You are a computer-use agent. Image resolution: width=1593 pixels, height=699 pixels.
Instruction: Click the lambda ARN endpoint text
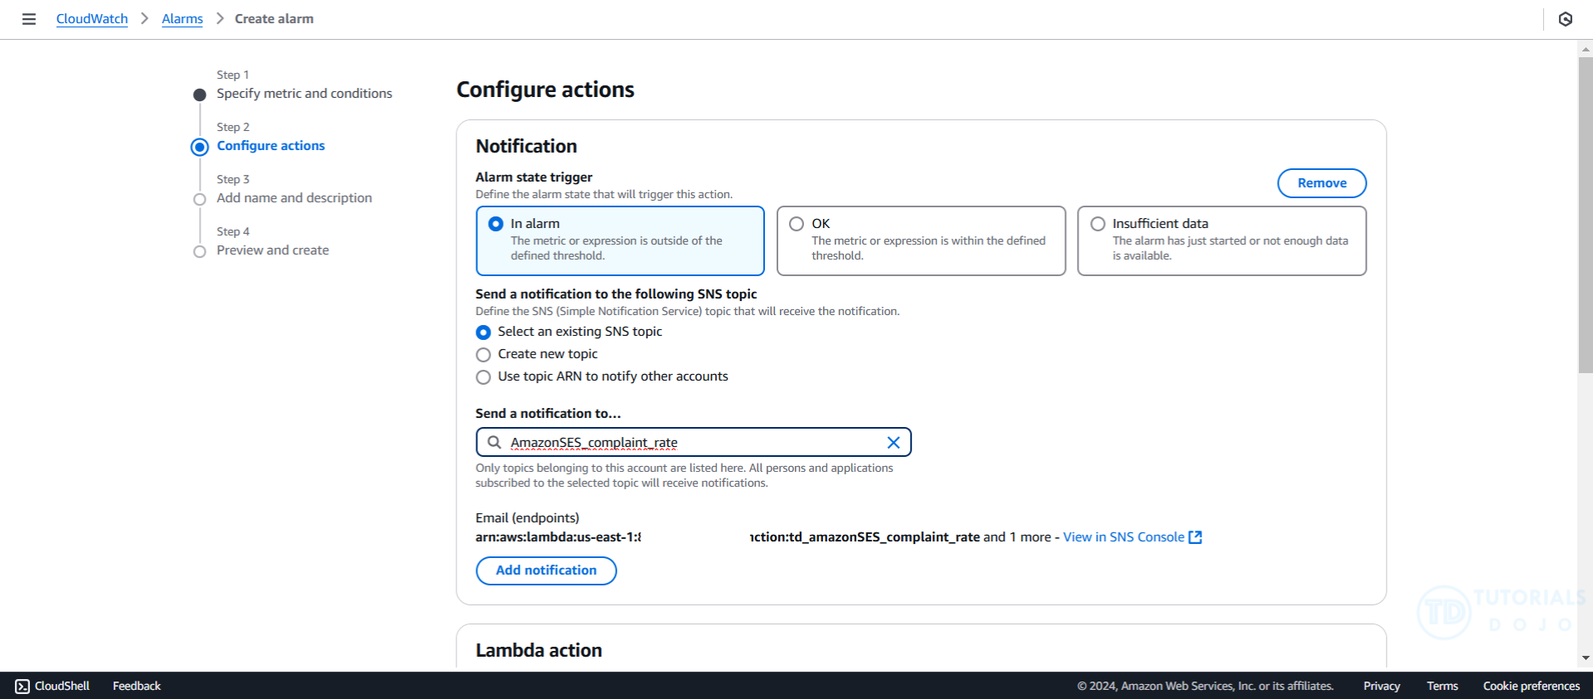pyautogui.click(x=728, y=537)
